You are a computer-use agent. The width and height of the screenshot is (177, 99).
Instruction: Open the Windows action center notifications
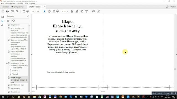(174, 97)
